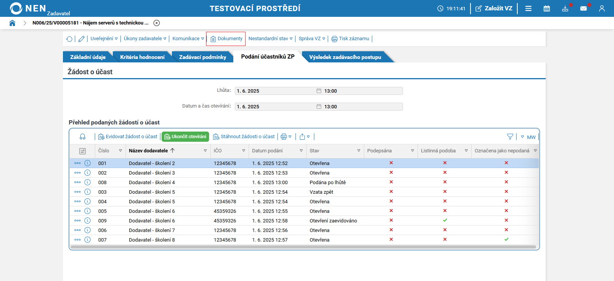Open filter arrow on Podepsána column
This screenshot has width=614, height=281.
(413, 151)
